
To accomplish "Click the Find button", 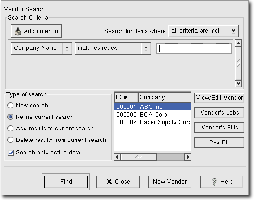I will click(x=66, y=182).
